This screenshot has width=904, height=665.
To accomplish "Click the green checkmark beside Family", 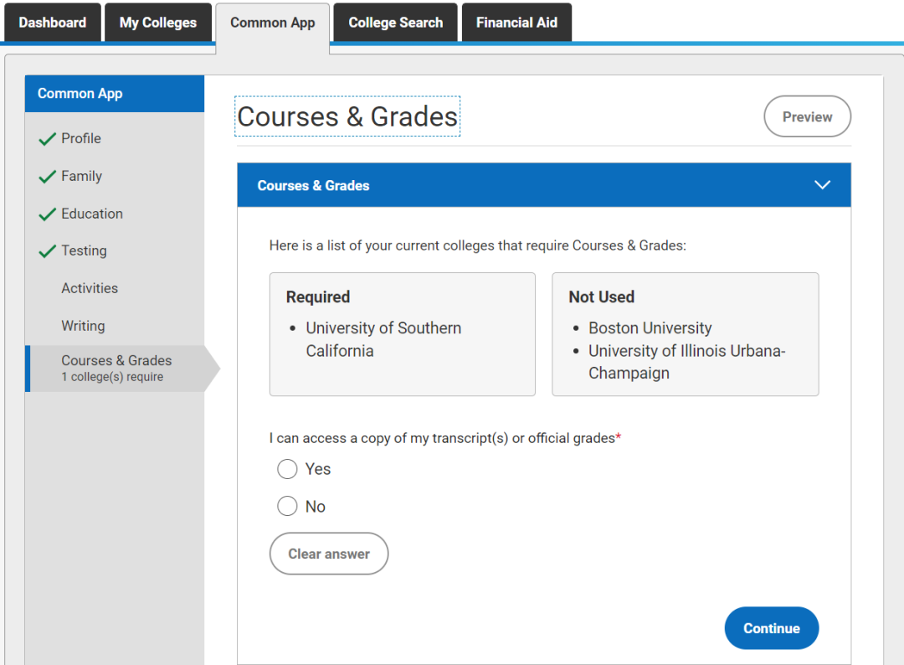I will [x=47, y=177].
